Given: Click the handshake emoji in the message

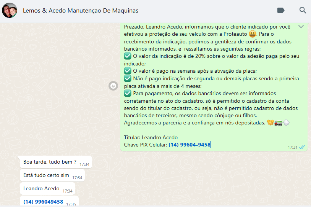Looking at the screenshot, I should 270,123.
